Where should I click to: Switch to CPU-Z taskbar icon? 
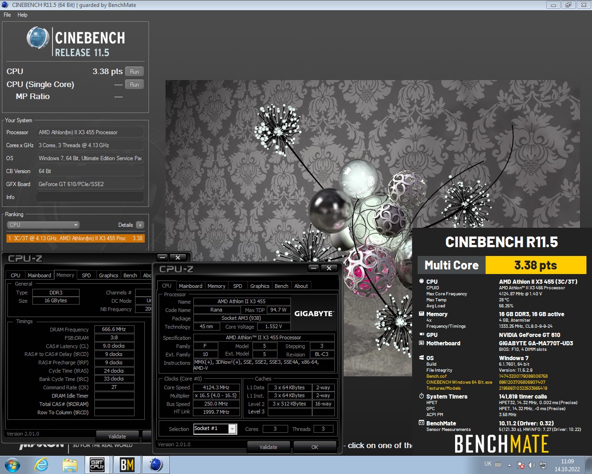pos(97,465)
